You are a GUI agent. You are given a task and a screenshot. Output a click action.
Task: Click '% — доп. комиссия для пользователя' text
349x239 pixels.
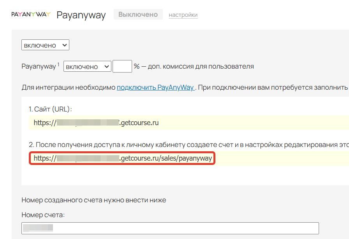(x=194, y=66)
